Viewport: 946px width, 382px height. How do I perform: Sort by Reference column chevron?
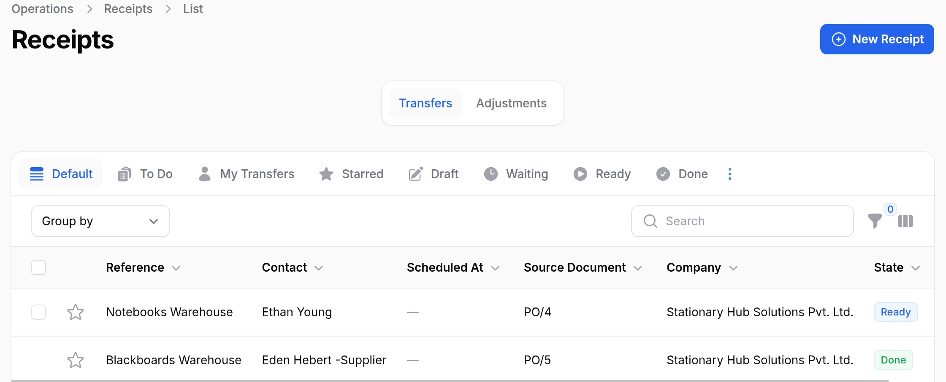click(176, 268)
